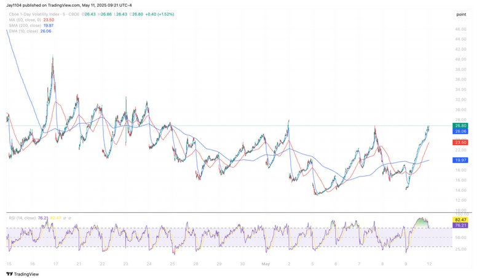Click the blue '19.97' SMA price tag
Image resolution: width=482 pixels, height=278 pixels.
[x=460, y=160]
